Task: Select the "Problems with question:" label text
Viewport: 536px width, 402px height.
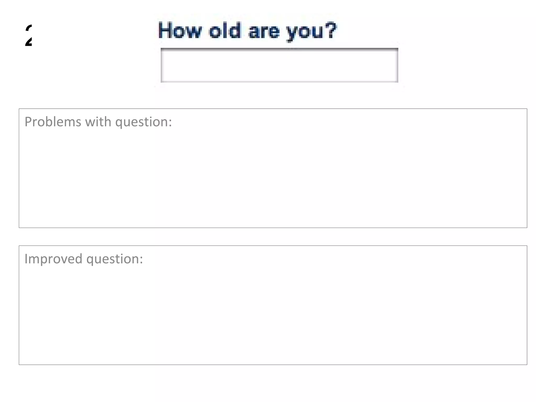Action: pos(98,122)
